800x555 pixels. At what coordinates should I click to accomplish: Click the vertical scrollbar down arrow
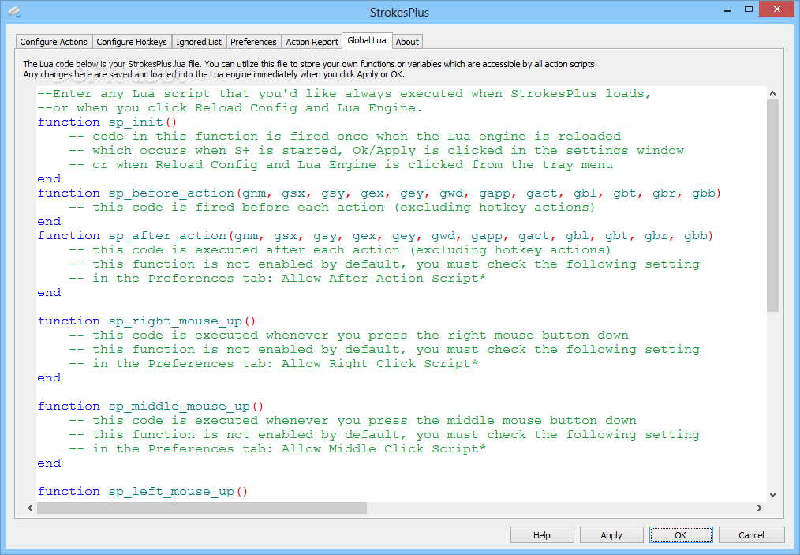tap(772, 495)
